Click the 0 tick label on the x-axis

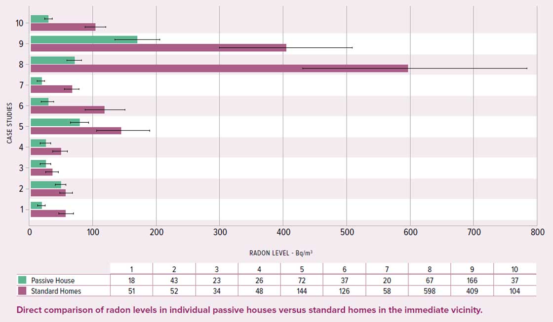[x=30, y=231]
